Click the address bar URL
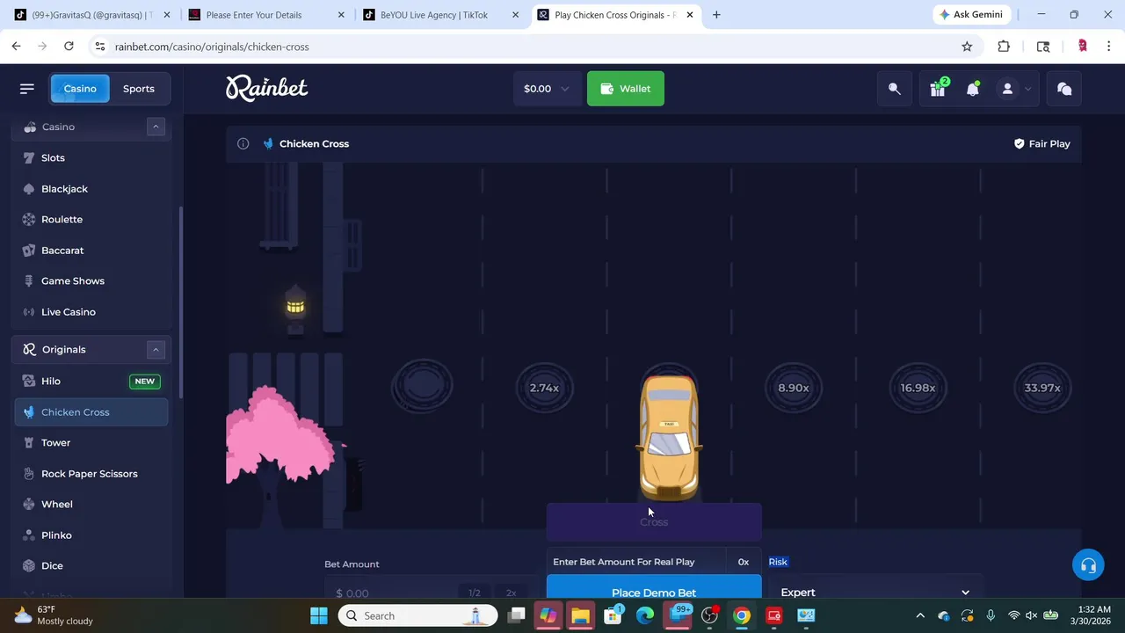Screen dimensions: 1125x633 [212, 47]
